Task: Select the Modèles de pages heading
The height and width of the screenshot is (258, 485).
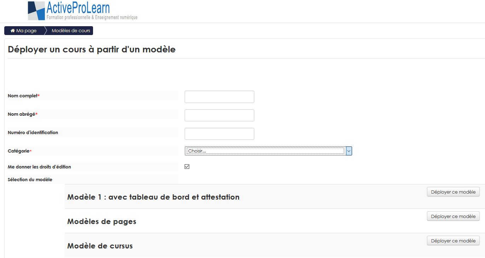Action: click(x=102, y=222)
